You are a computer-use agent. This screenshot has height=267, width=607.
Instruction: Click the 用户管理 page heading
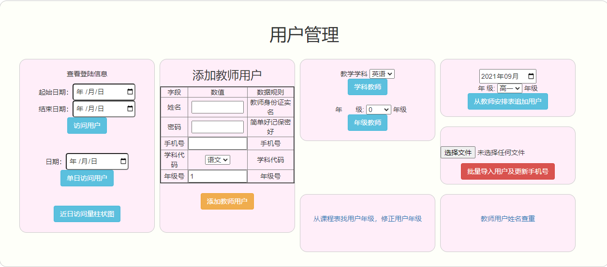(x=304, y=35)
